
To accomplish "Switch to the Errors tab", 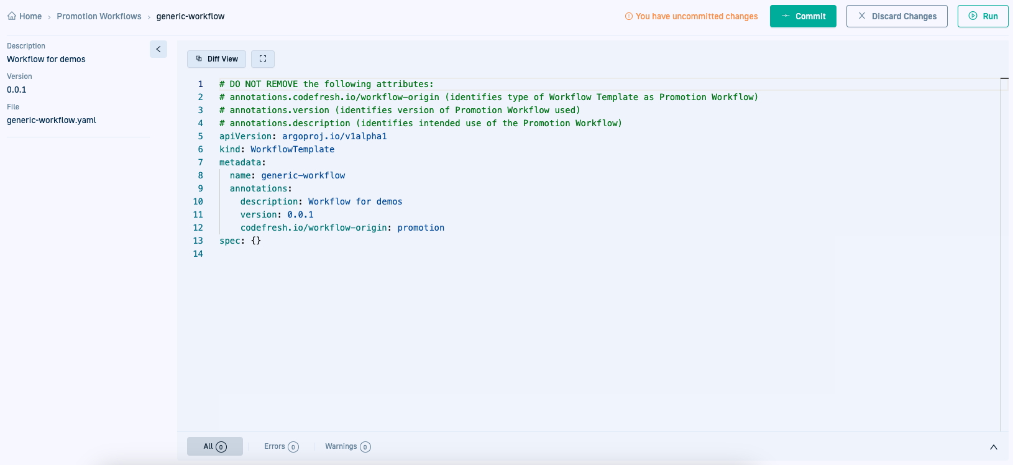I will [281, 446].
